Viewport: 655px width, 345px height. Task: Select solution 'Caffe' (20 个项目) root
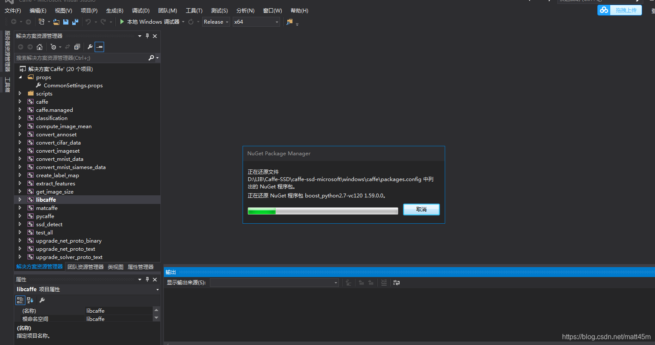point(60,69)
